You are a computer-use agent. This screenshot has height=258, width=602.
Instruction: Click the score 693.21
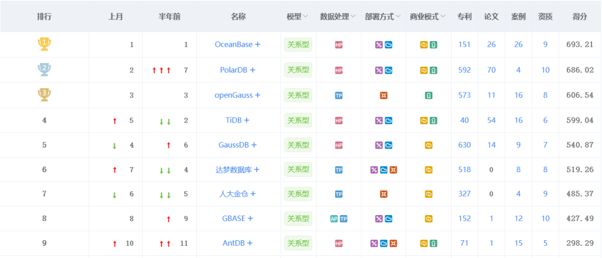coord(580,45)
